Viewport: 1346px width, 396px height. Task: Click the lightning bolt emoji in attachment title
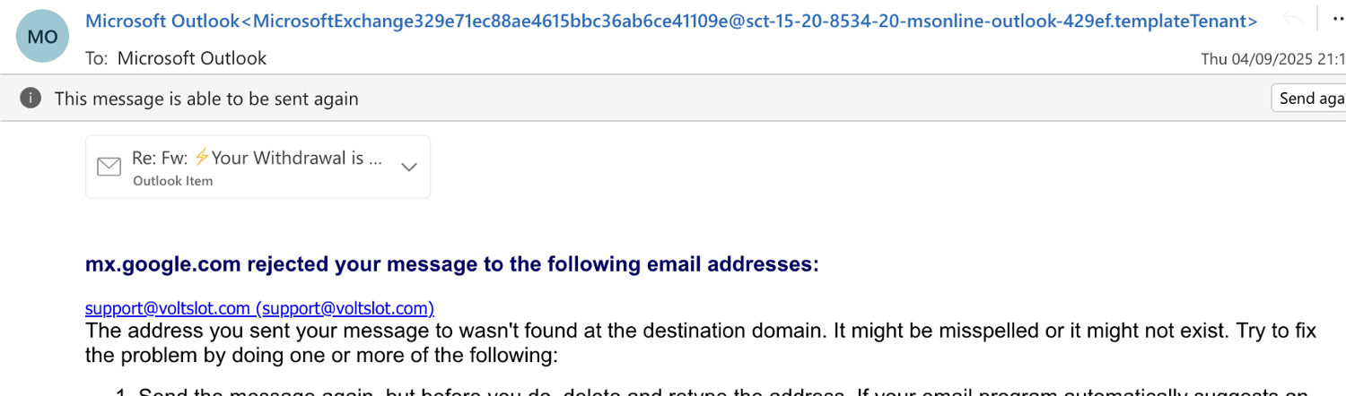202,158
